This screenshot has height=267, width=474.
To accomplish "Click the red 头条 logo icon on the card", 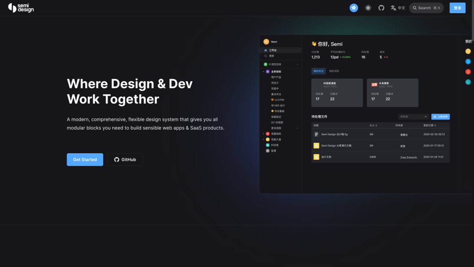I will point(374,85).
